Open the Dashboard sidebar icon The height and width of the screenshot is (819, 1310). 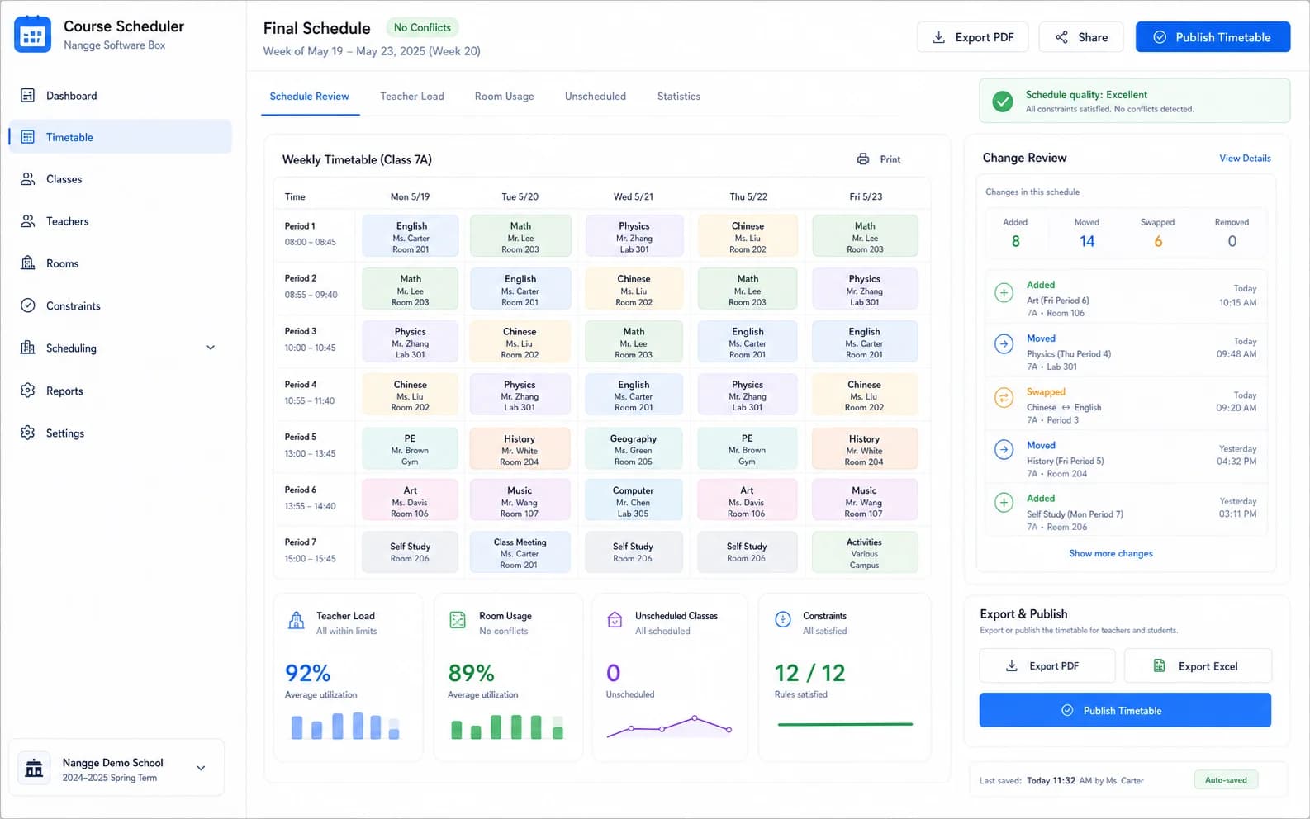27,96
